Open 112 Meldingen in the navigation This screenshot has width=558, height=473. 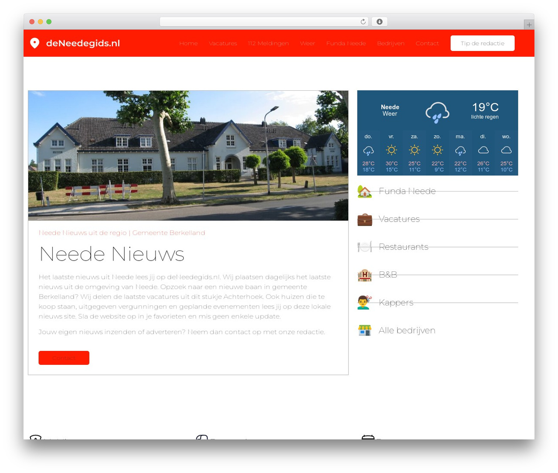point(268,43)
